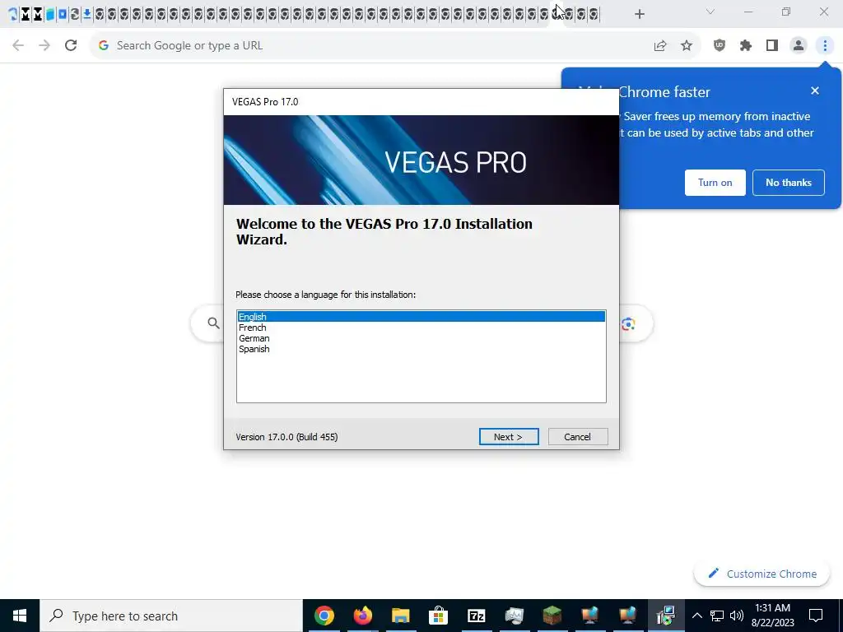Open the clock and calendar flyout

point(772,616)
